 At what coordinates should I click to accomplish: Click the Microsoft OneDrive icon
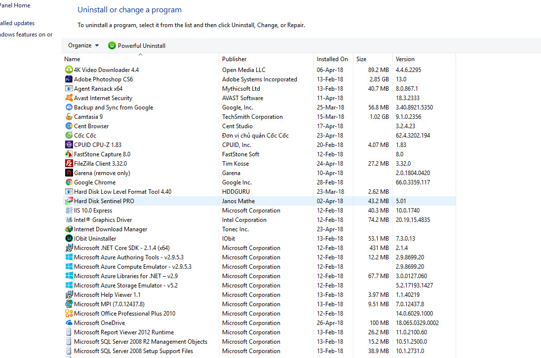point(69,323)
